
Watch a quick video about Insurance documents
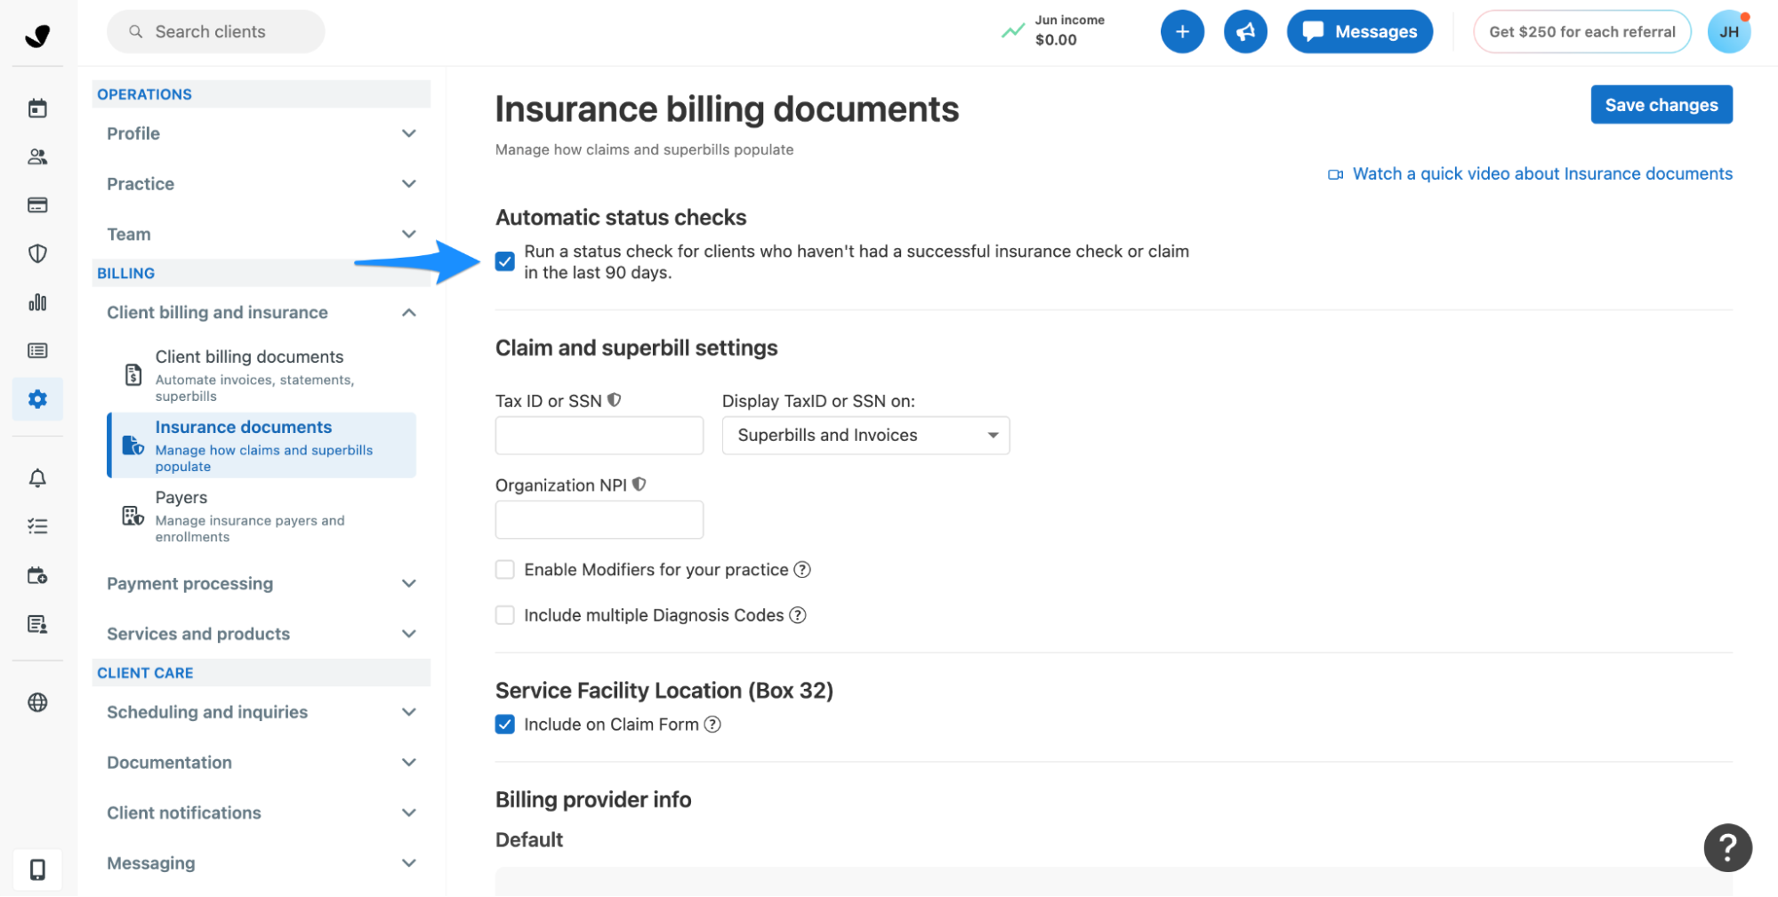tap(1541, 173)
